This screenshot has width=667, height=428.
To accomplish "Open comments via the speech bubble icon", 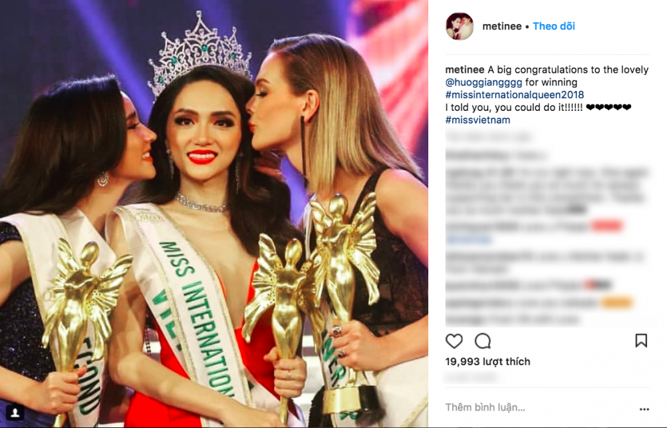I will (483, 341).
